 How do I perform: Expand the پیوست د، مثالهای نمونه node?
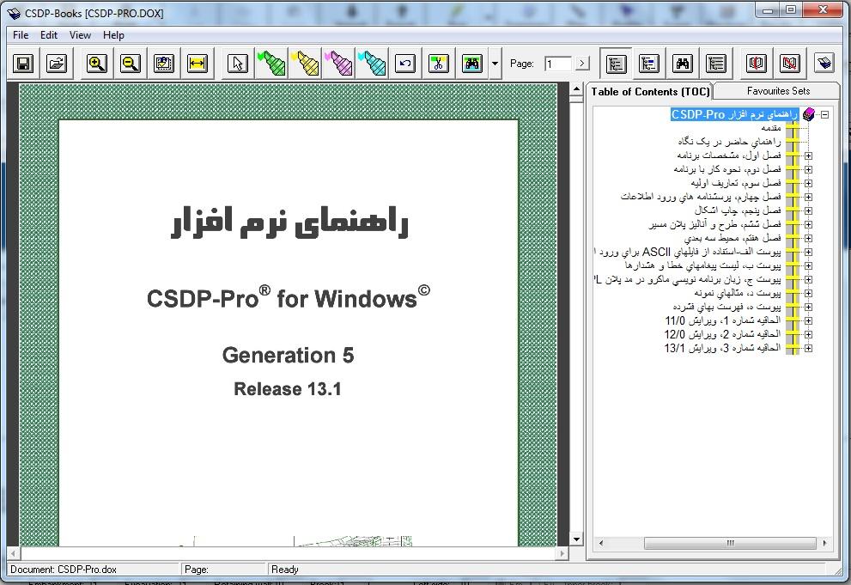(x=809, y=293)
